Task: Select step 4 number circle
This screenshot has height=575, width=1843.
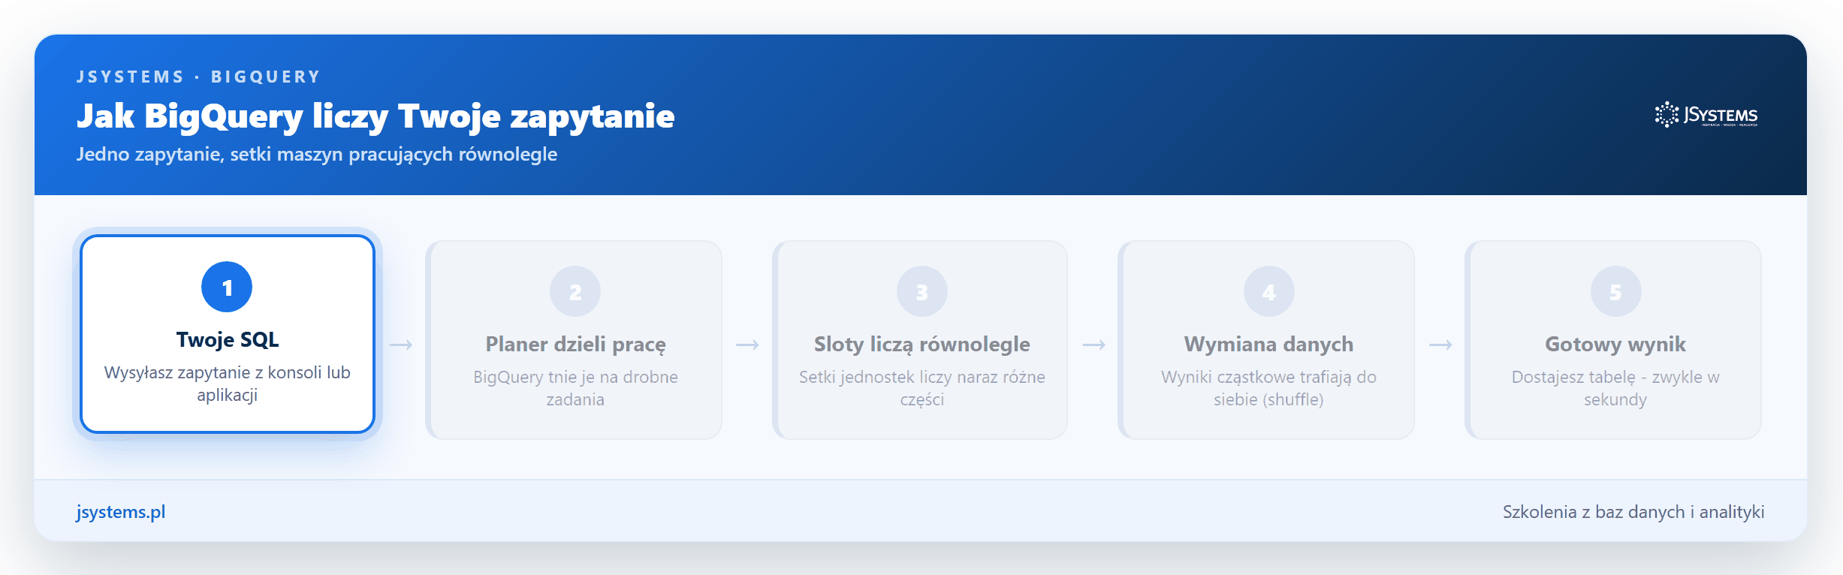Action: pos(1269,291)
